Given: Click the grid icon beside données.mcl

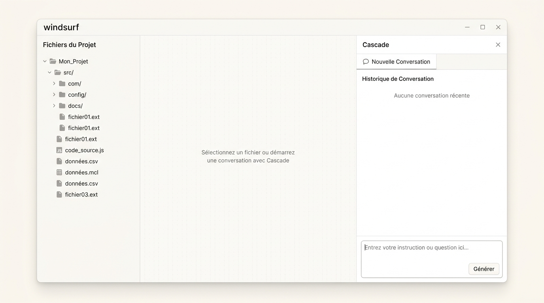Looking at the screenshot, I should 59,172.
